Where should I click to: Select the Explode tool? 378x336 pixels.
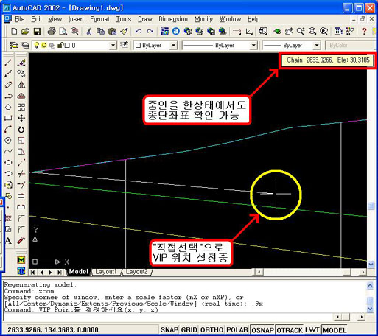(21, 240)
